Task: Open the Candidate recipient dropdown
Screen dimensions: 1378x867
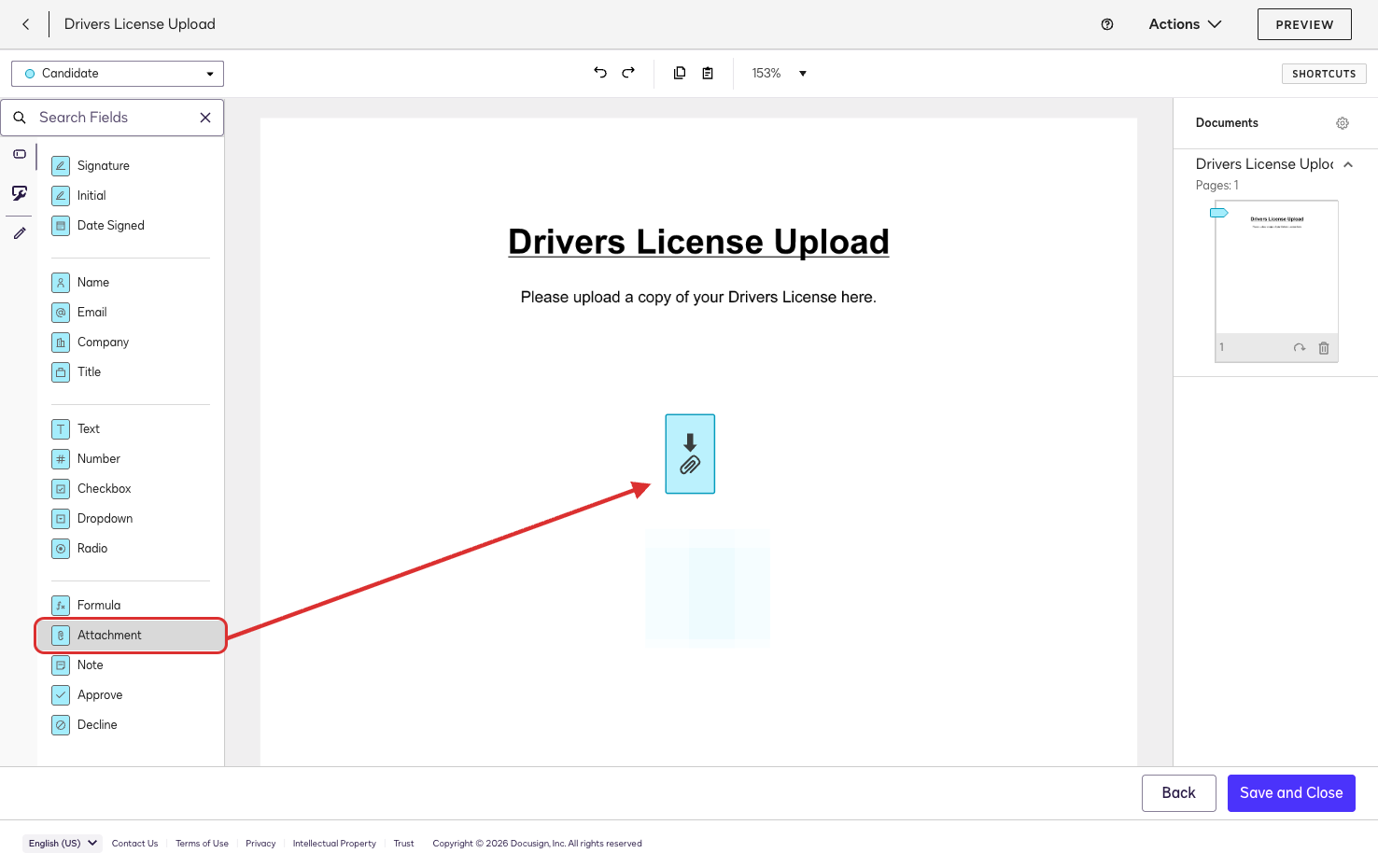Action: [x=118, y=74]
